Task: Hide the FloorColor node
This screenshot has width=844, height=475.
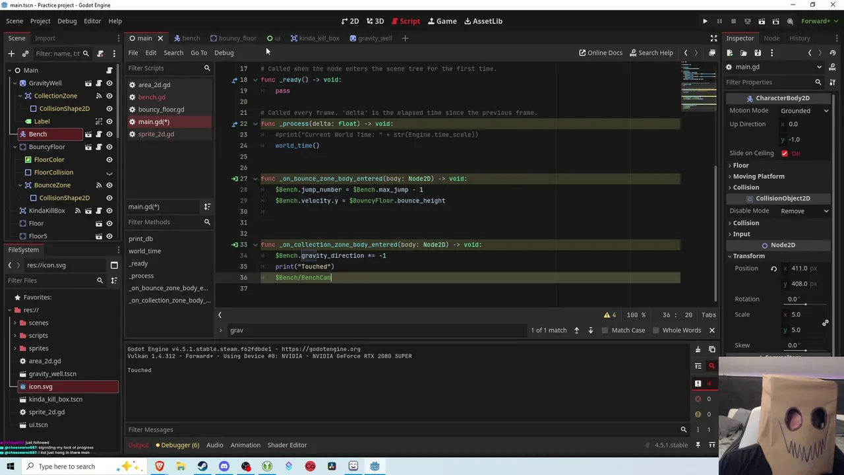Action: click(109, 160)
